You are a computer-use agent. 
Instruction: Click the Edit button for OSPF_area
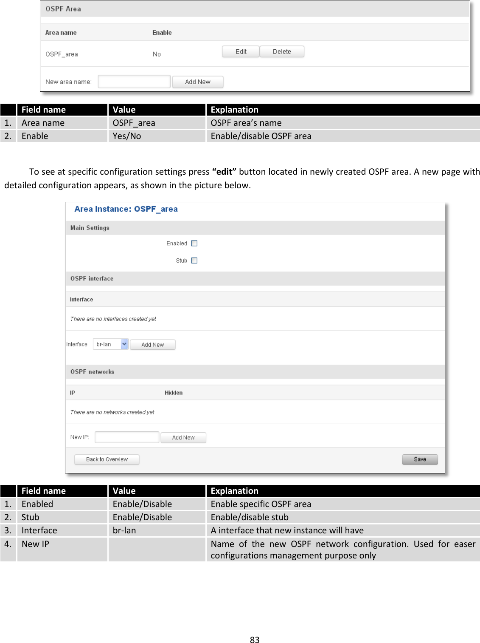[x=240, y=51]
